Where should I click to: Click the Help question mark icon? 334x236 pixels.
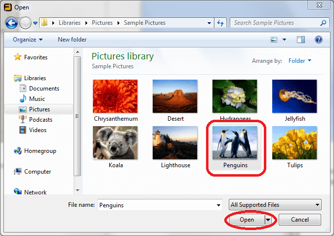tap(319, 40)
